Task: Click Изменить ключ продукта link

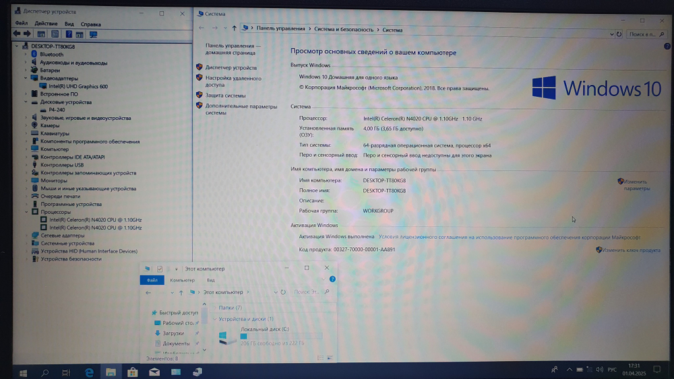Action: (x=631, y=250)
